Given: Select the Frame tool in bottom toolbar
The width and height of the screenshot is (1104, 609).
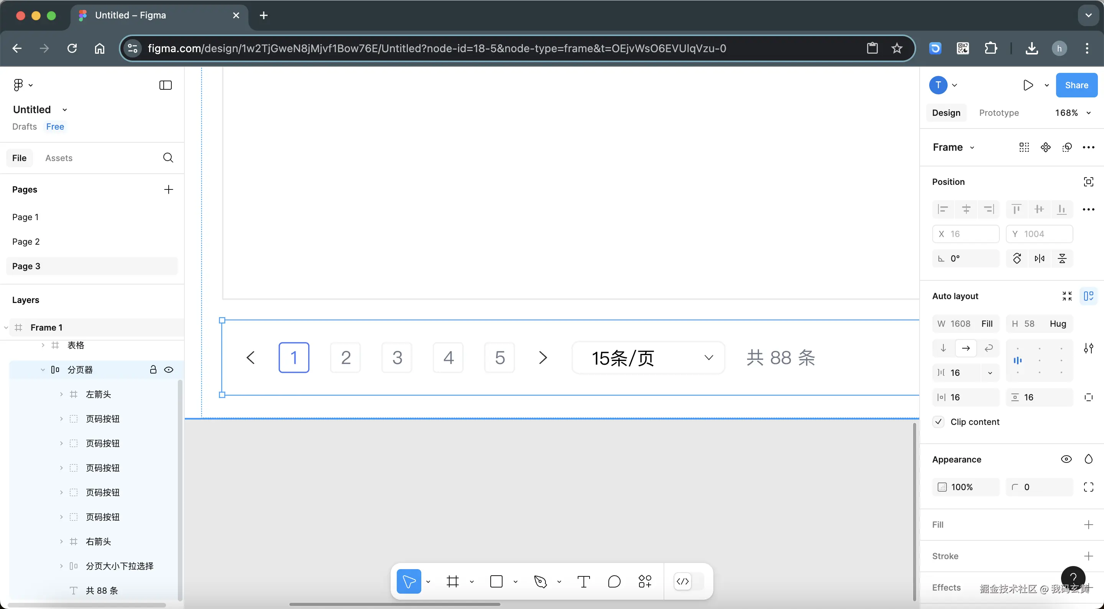Looking at the screenshot, I should (x=453, y=581).
